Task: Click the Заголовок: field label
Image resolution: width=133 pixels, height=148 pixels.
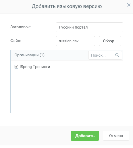Action: (21, 27)
